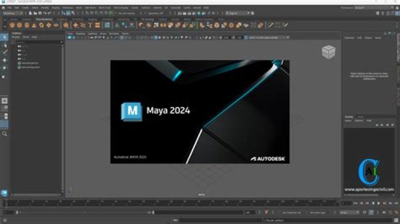Viewport: 400px width, 224px height.
Task: Toggle Snap to grids
Action: 87,13
